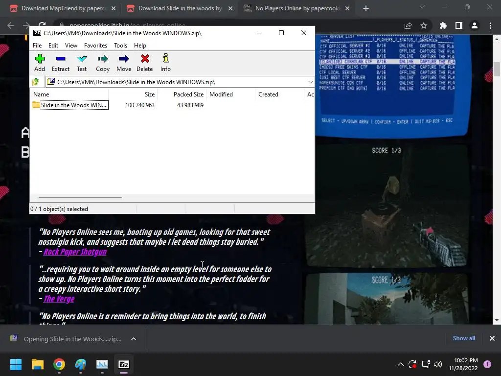The image size is (501, 376).
Task: Switch to Download MapFriend browser tab
Action: [x=63, y=8]
